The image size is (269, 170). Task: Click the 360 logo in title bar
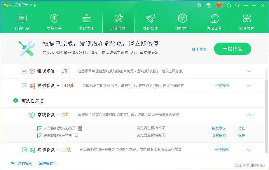pos(6,5)
